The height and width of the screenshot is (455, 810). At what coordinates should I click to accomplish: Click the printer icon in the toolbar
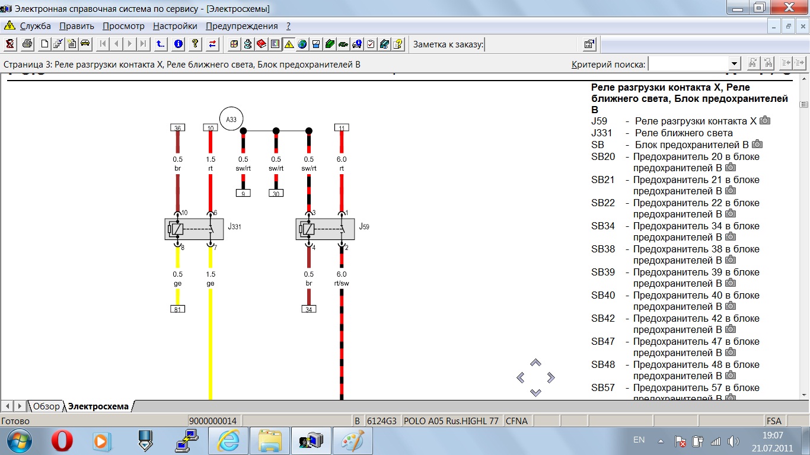point(27,44)
